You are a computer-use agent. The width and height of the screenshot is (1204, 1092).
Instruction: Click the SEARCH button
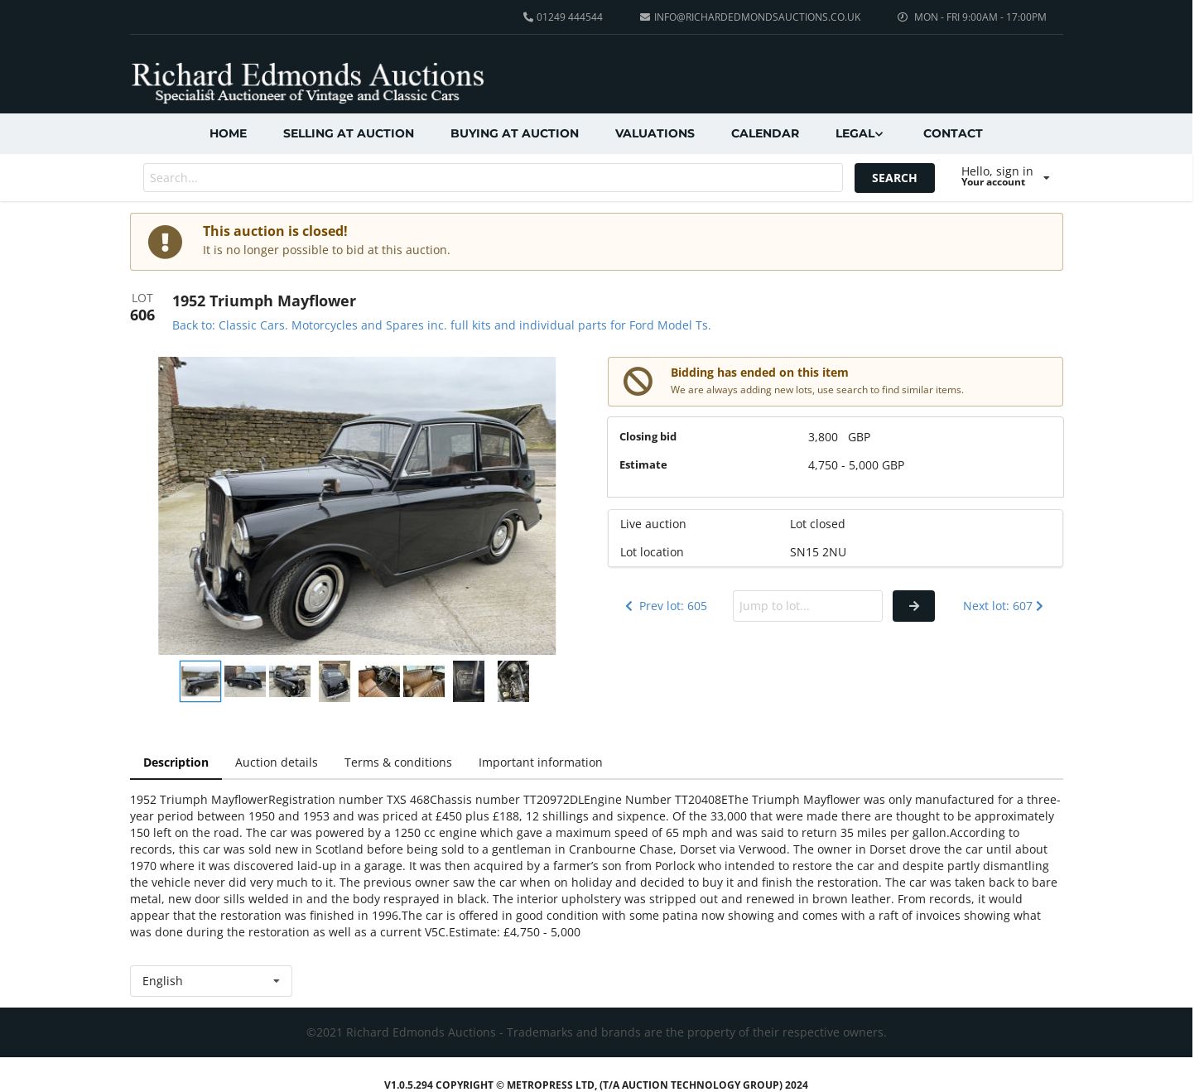click(894, 178)
